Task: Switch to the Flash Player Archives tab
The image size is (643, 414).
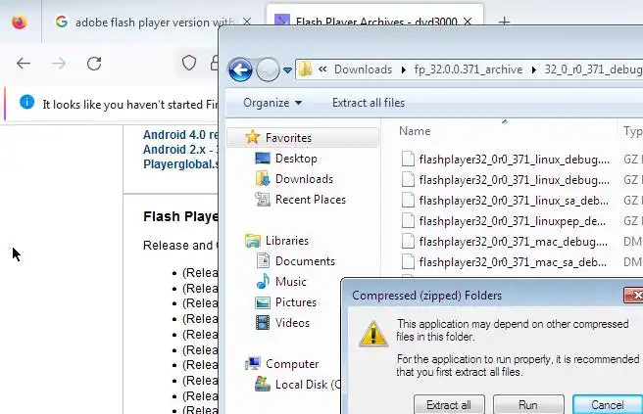Action: (374, 17)
